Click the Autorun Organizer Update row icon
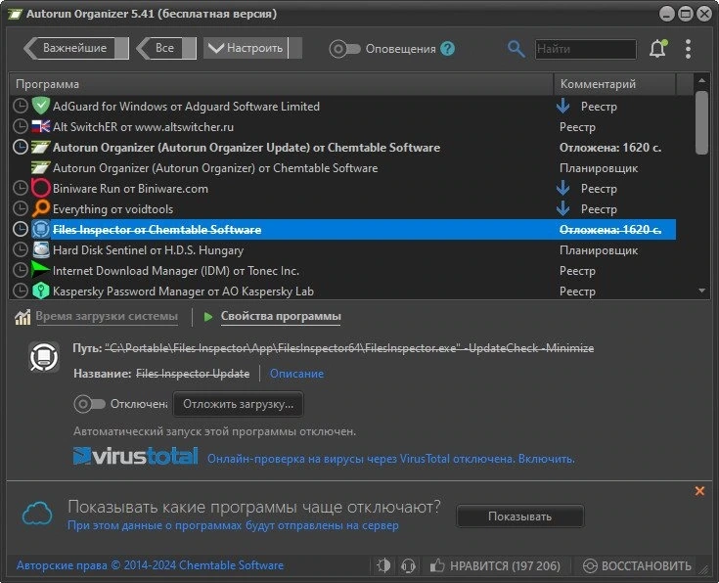The width and height of the screenshot is (719, 583). pos(41,148)
